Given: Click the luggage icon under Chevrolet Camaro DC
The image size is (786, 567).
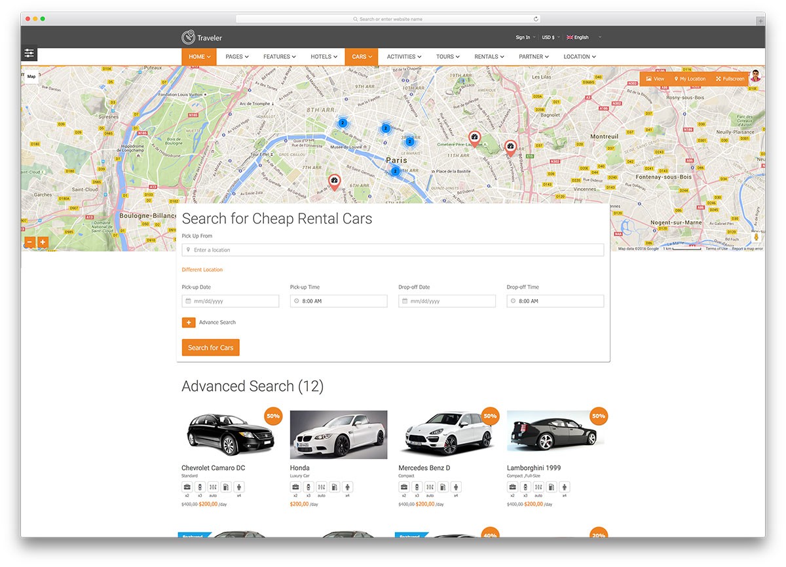Looking at the screenshot, I should tap(187, 487).
